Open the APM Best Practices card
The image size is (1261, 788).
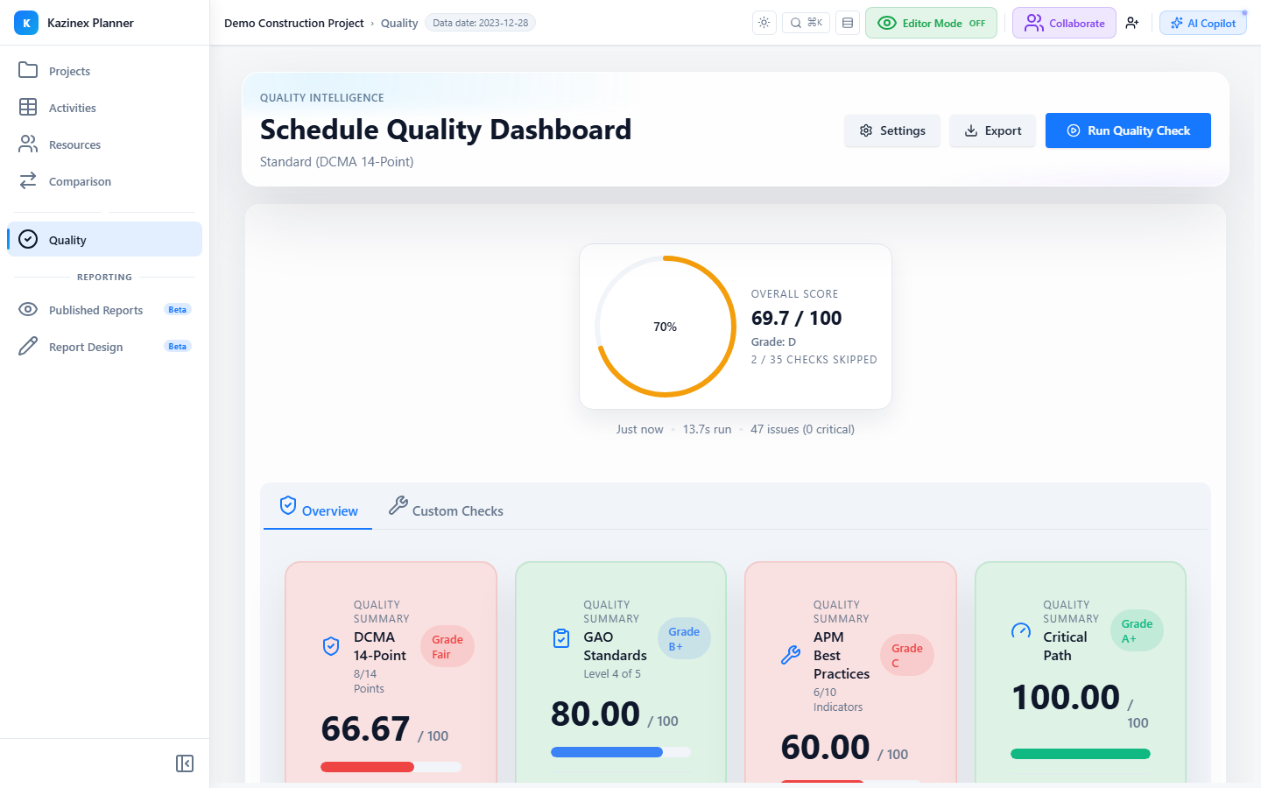(x=850, y=672)
